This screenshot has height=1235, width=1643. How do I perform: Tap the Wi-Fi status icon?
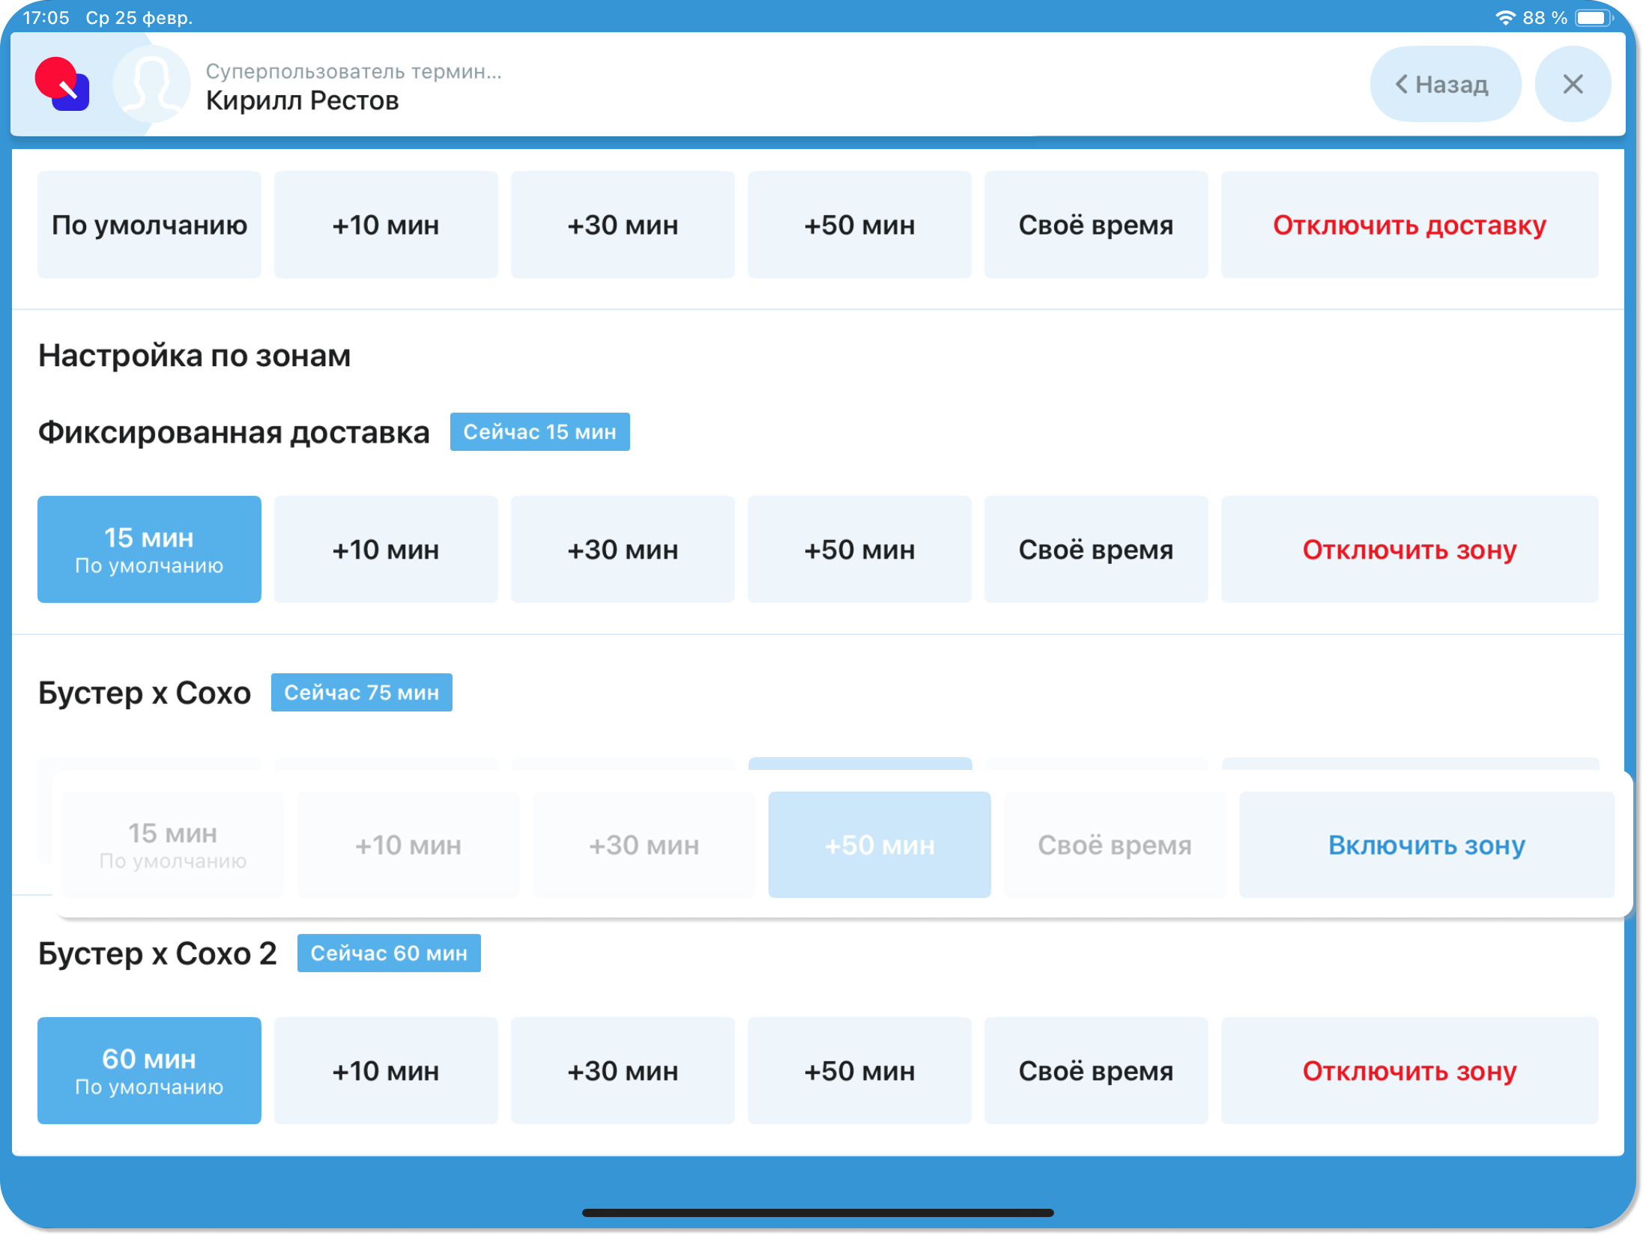[1504, 17]
